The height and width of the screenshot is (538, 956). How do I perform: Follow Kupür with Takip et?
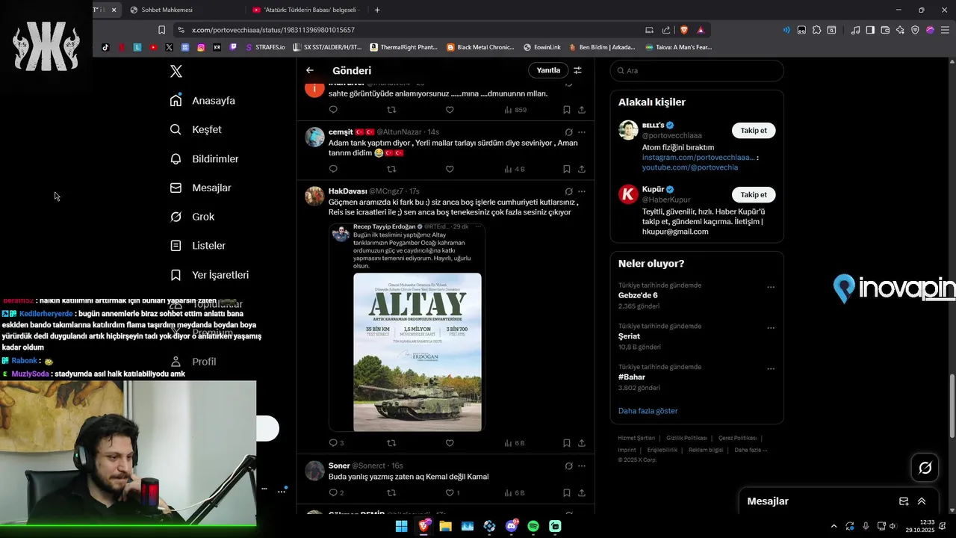coord(753,194)
